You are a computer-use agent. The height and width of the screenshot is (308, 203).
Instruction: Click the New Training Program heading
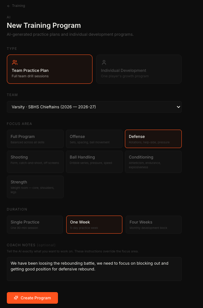click(44, 26)
